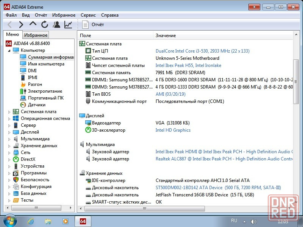
Task: Click the right pane vertical scrollbar thumb
Action: click(x=296, y=82)
